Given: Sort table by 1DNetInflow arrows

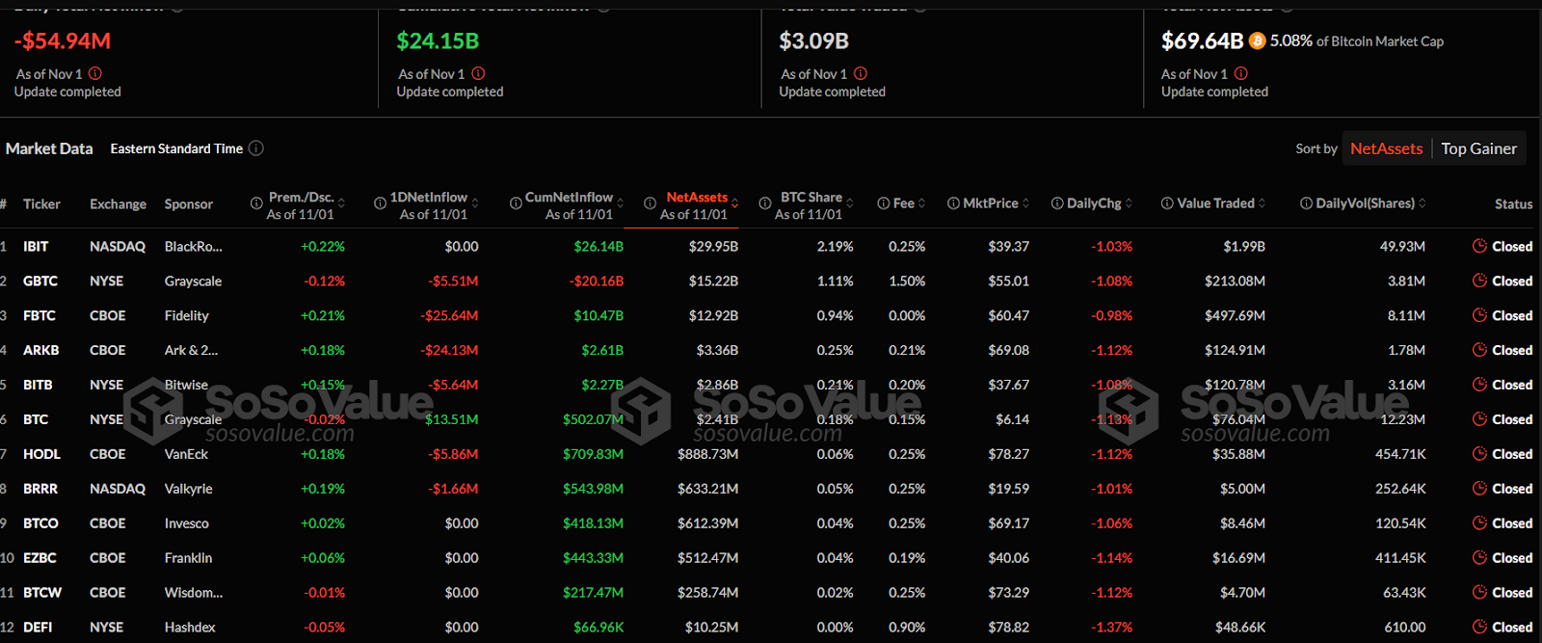Looking at the screenshot, I should click(x=475, y=203).
